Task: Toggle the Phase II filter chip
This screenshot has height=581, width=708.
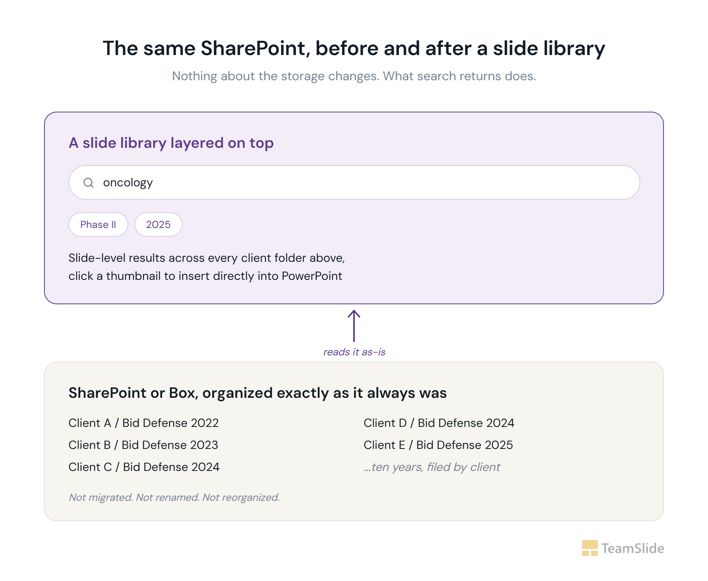Action: point(98,224)
